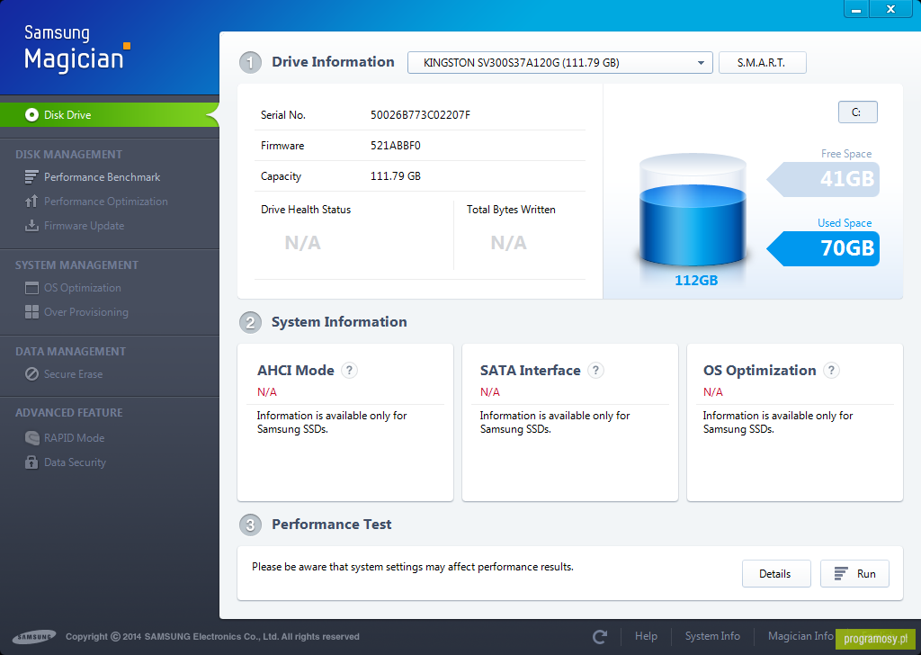Click the OS Optimization card N/A status
921x655 pixels.
713,391
